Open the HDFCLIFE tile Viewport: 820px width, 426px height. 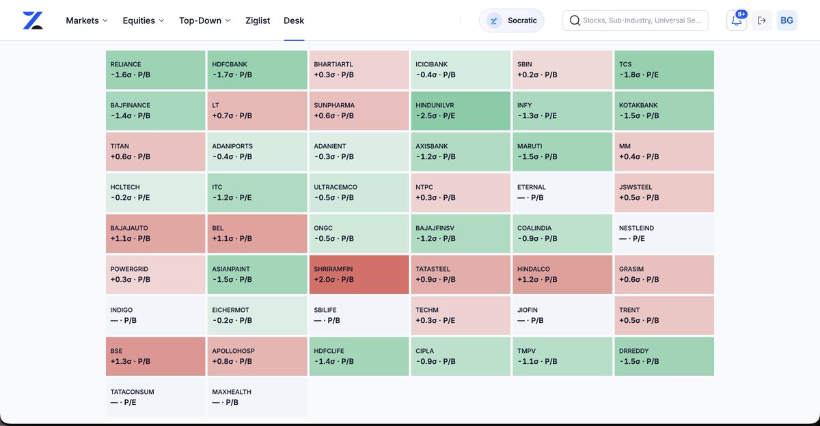[x=359, y=356]
